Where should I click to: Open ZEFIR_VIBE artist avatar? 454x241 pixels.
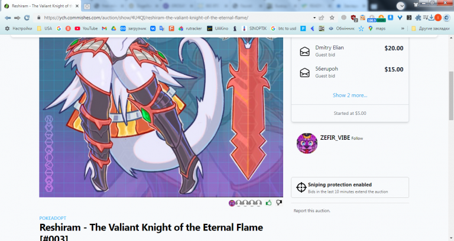pos(307,143)
